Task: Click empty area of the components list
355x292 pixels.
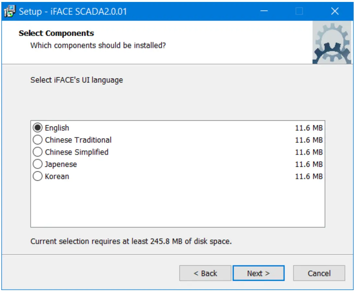Action: point(177,204)
